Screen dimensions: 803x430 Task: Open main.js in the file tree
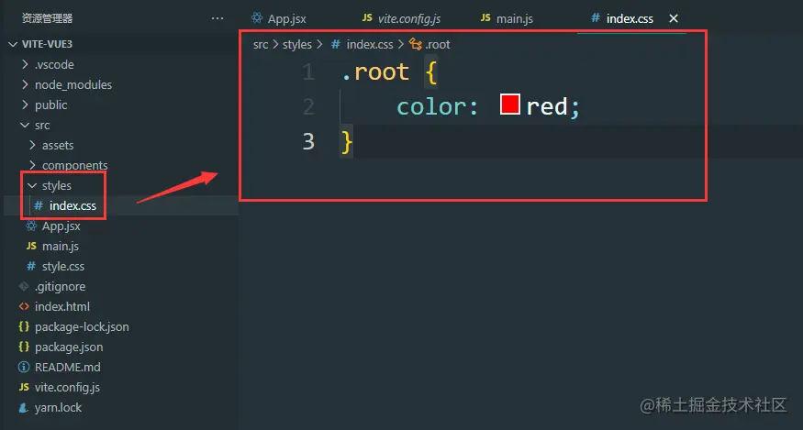(61, 247)
